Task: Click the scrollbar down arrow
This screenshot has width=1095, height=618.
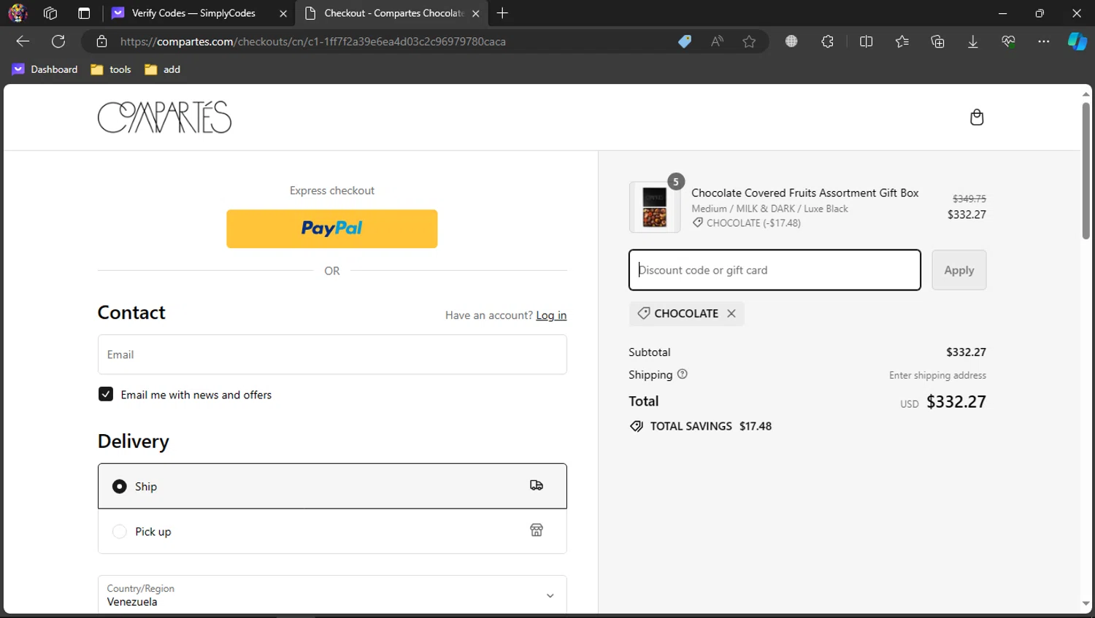Action: (x=1086, y=604)
